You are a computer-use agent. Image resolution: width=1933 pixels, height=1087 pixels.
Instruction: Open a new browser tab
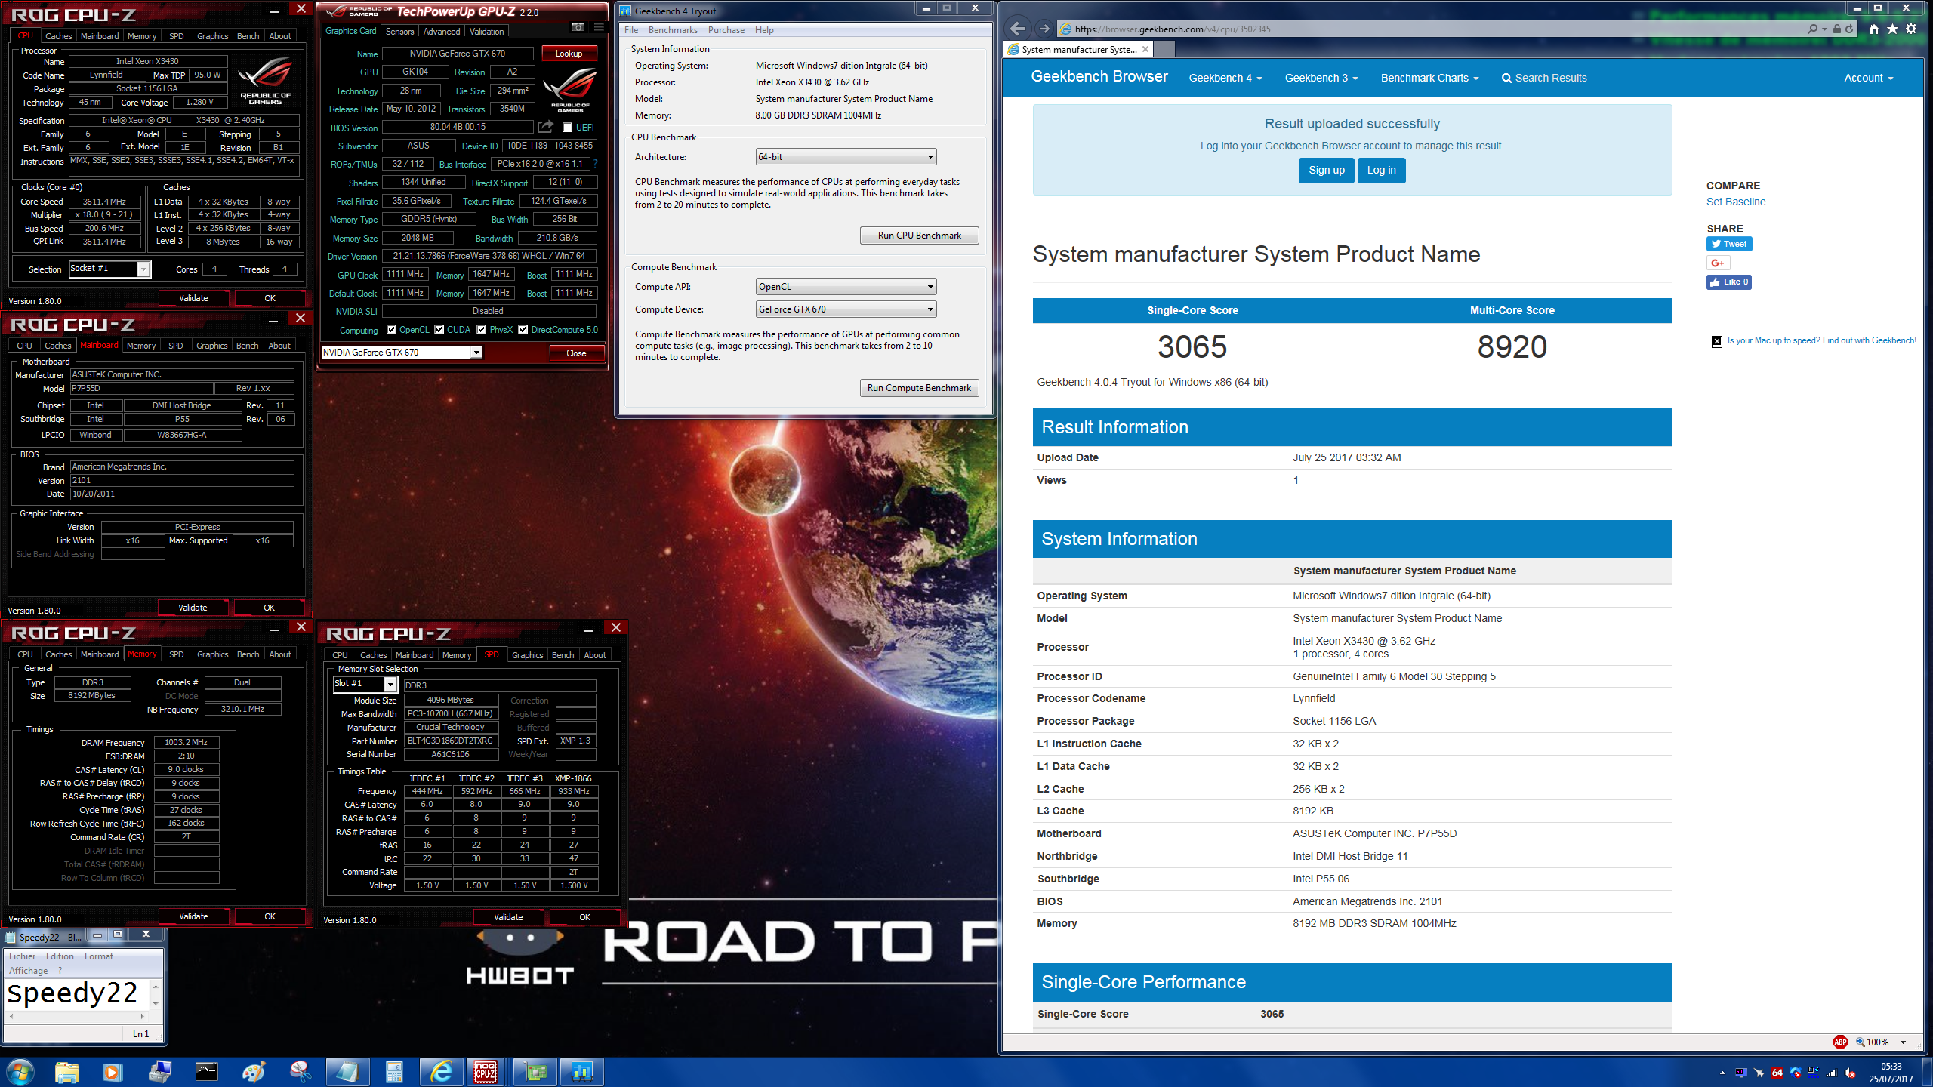tap(1165, 49)
